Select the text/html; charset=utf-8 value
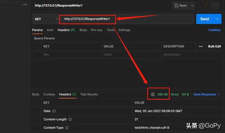The image size is (225, 133). click(152, 128)
